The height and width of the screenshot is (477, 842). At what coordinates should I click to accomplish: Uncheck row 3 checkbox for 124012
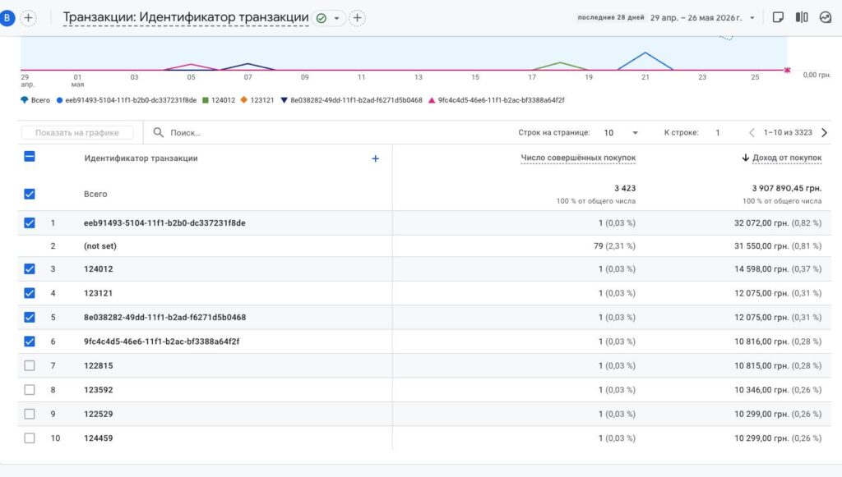tap(30, 269)
